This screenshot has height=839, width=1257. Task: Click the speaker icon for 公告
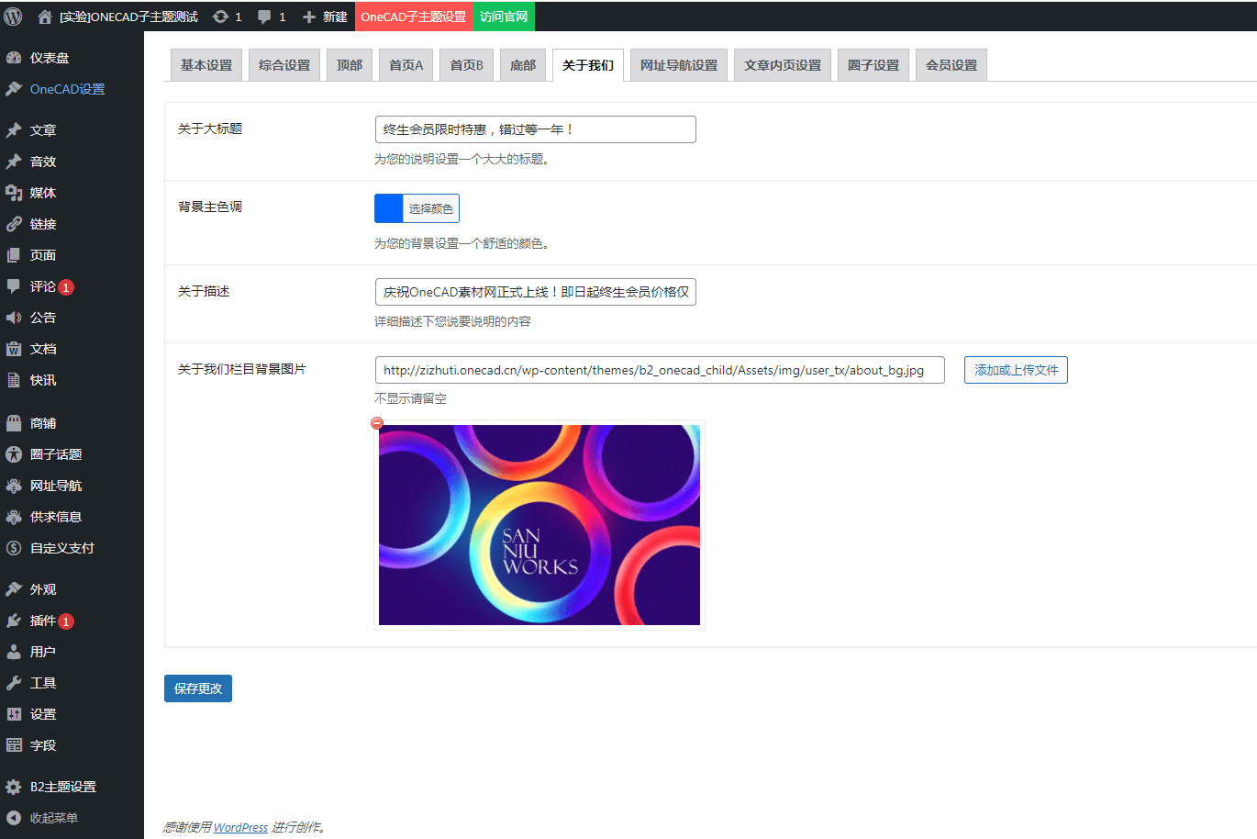point(14,318)
